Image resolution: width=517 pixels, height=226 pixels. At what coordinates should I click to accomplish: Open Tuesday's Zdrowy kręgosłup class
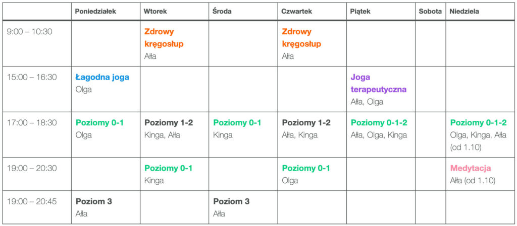pos(164,38)
